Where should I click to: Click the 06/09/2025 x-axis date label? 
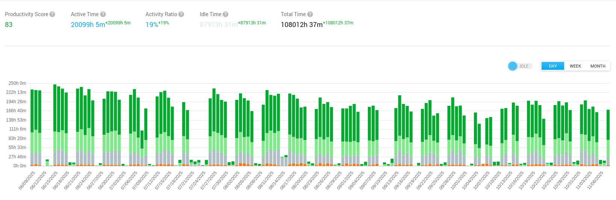(27, 180)
